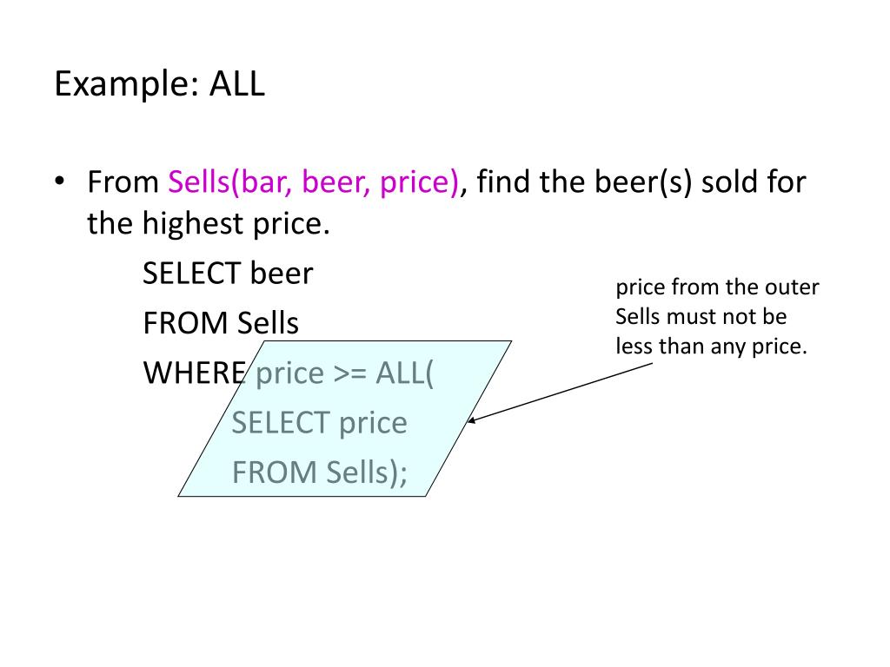The width and height of the screenshot is (890, 667).
Task: Select 'price >= ALL(' in the parallelogram
Action: (x=344, y=373)
